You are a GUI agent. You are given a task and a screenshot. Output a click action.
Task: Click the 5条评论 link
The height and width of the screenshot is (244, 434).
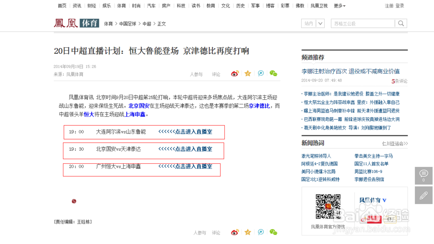(x=399, y=81)
